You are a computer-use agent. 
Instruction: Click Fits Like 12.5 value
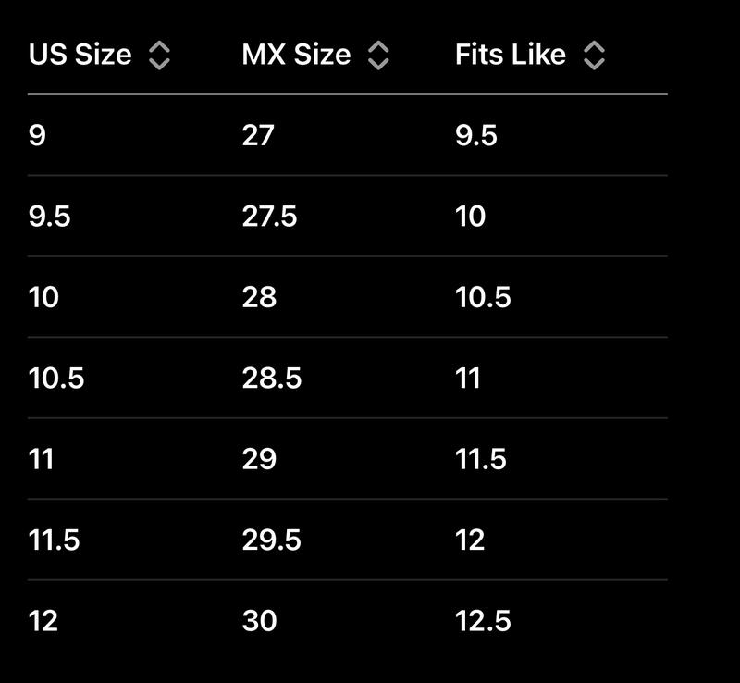483,621
